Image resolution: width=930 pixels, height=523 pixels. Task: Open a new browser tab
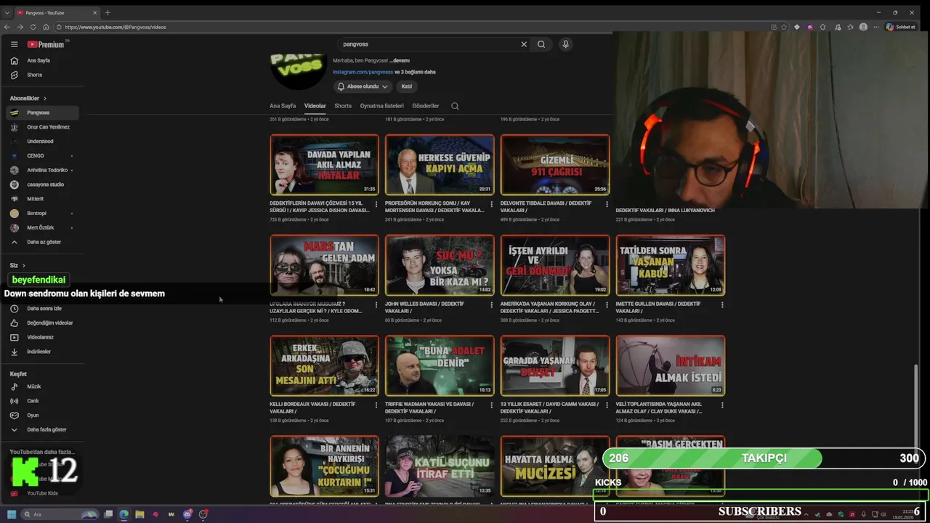108,12
